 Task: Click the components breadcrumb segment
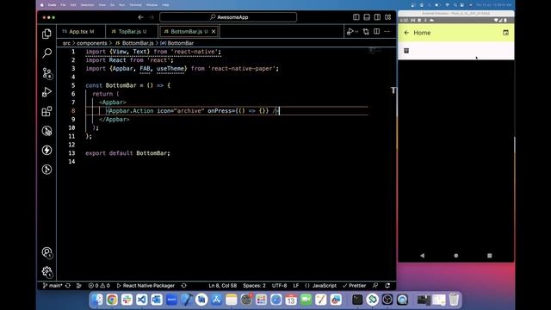coord(92,43)
